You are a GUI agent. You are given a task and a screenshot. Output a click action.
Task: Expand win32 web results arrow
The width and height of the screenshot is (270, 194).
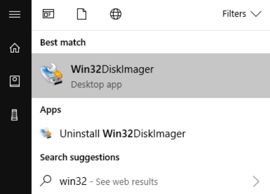click(256, 181)
